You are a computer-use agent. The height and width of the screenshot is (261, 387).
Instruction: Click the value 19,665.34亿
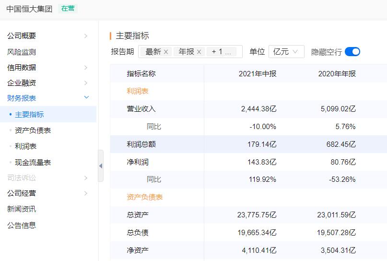coord(257,232)
